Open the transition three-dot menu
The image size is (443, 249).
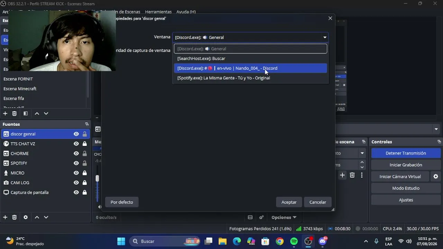pos(362,175)
